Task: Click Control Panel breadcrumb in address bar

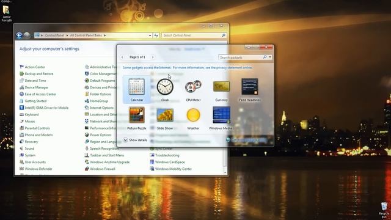Action: point(54,35)
